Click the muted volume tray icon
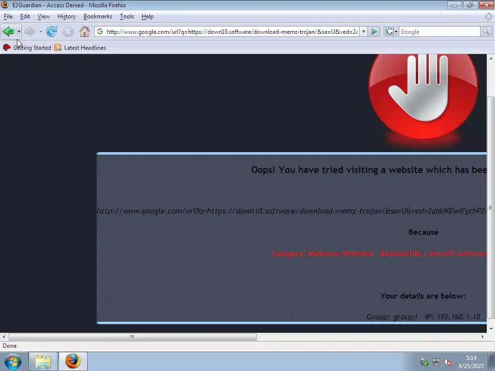The height and width of the screenshot is (371, 495). pyautogui.click(x=448, y=362)
